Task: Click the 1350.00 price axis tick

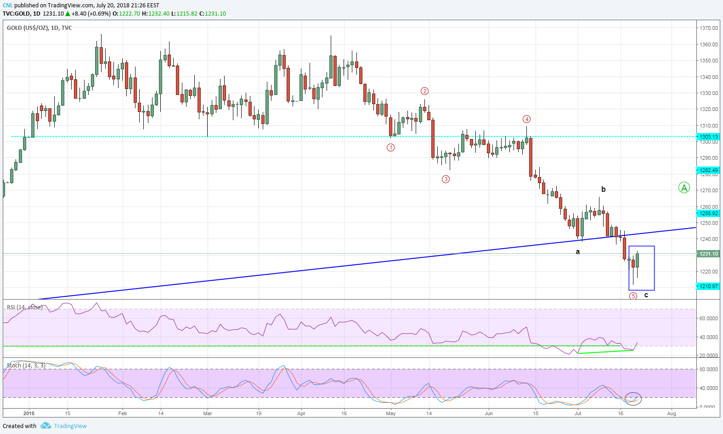Action: pos(709,61)
